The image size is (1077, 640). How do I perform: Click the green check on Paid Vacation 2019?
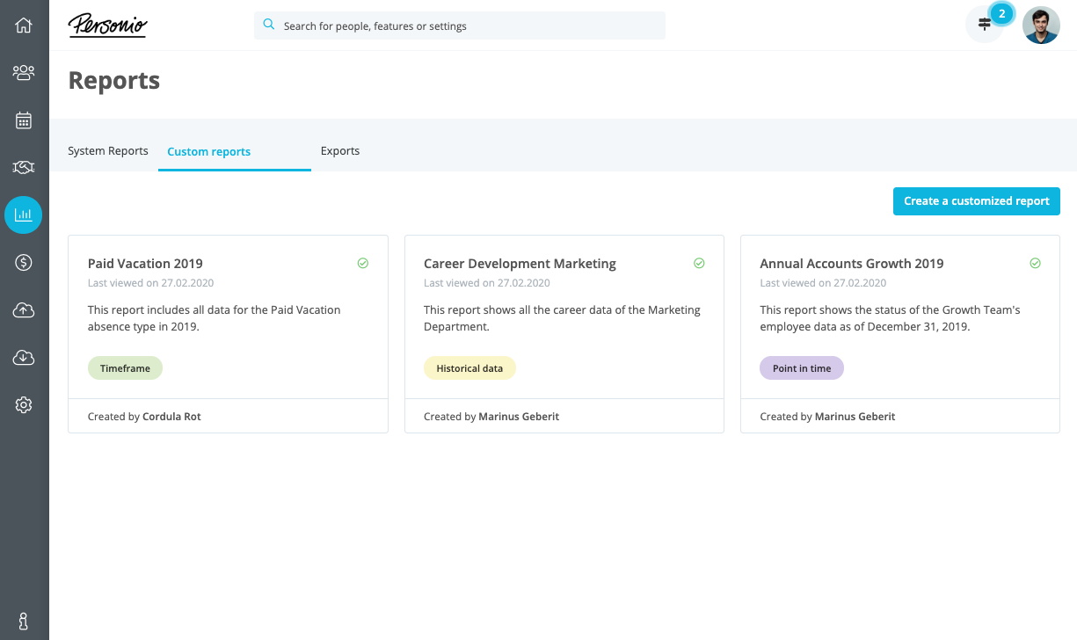coord(363,263)
